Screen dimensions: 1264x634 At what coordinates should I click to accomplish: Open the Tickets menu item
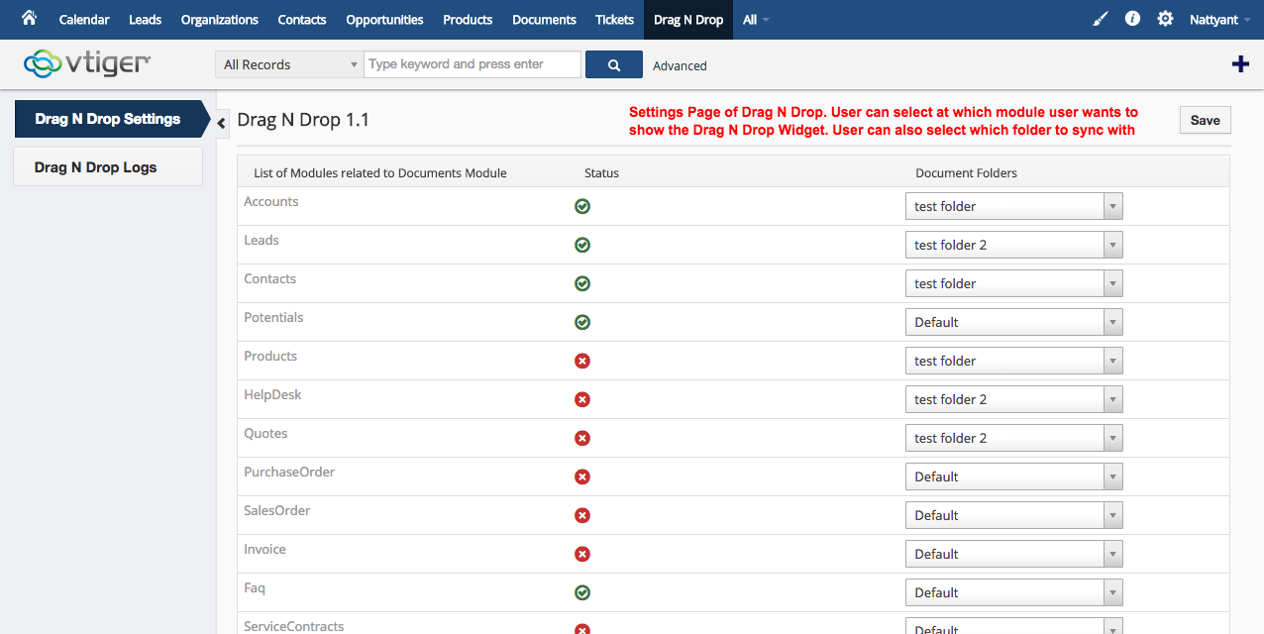click(x=615, y=19)
